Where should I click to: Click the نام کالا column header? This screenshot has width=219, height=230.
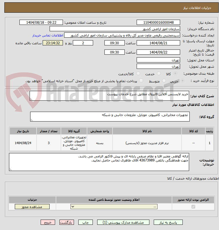click(147, 131)
